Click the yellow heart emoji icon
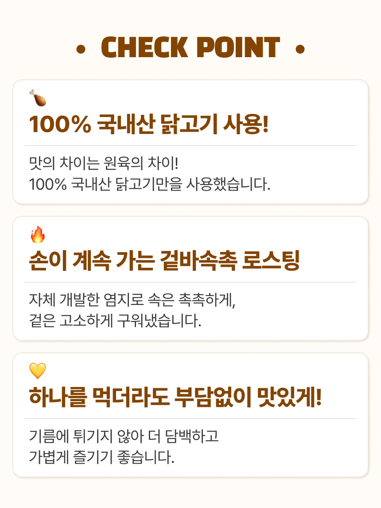 38,371
